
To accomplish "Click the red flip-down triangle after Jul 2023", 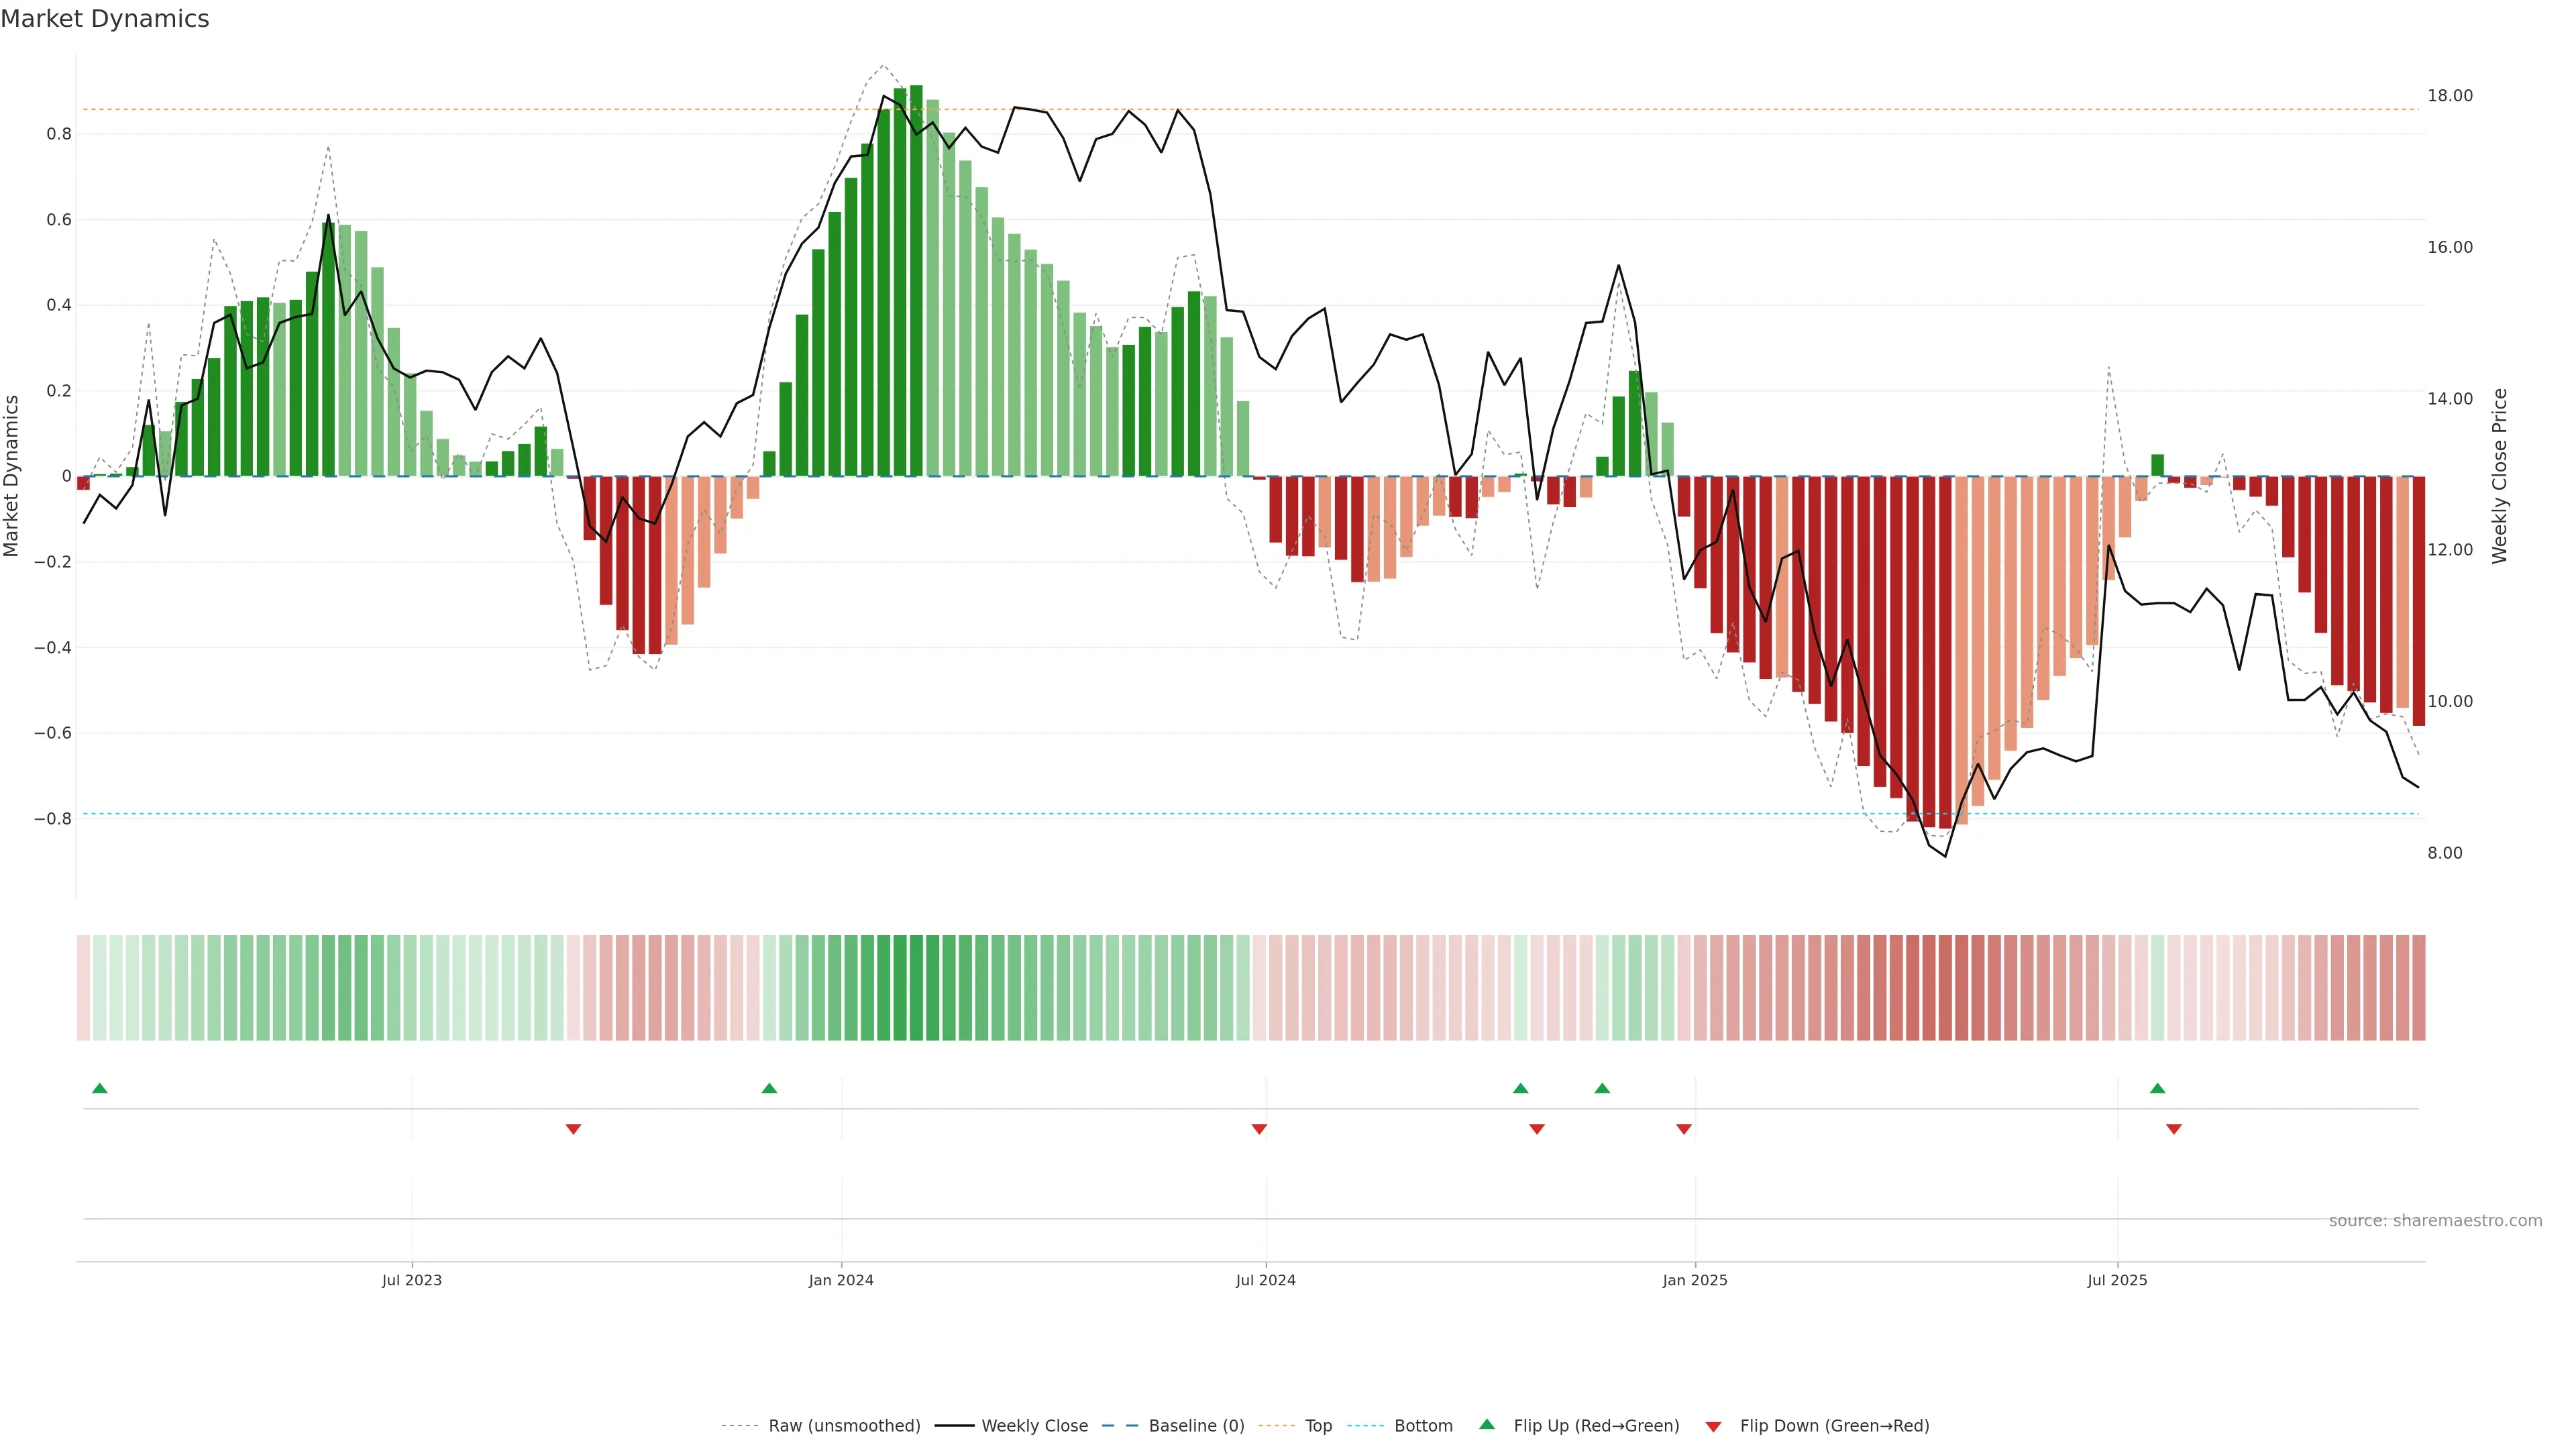I will click(573, 1129).
